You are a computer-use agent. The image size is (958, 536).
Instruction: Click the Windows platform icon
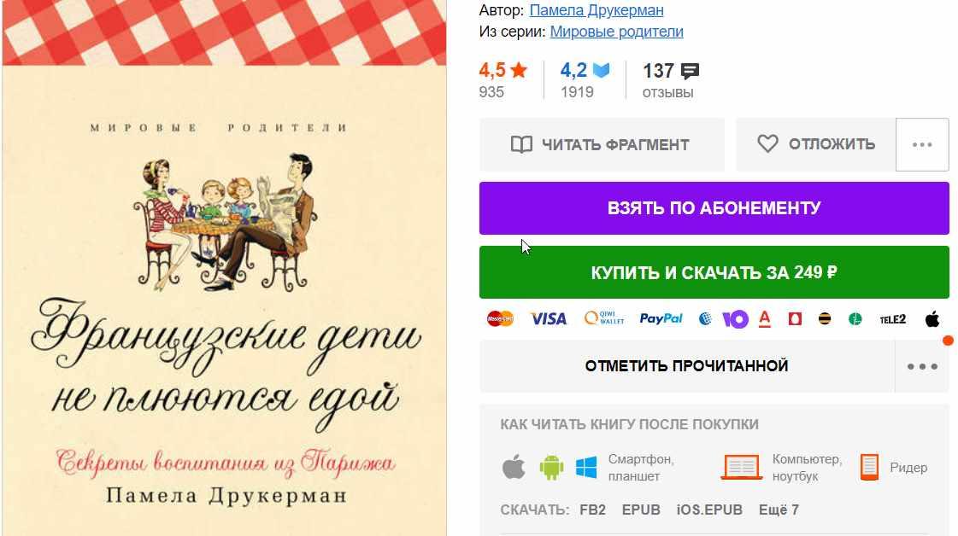(x=586, y=468)
